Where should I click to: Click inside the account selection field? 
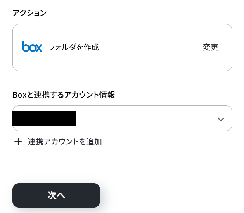pos(122,118)
